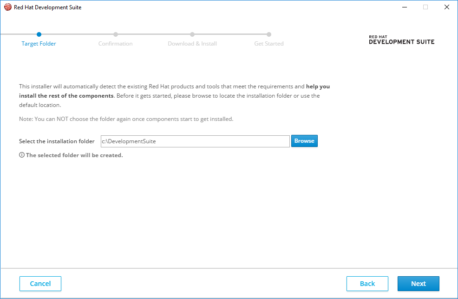458x299 pixels.
Task: Browse for an installation folder
Action: (x=304, y=141)
